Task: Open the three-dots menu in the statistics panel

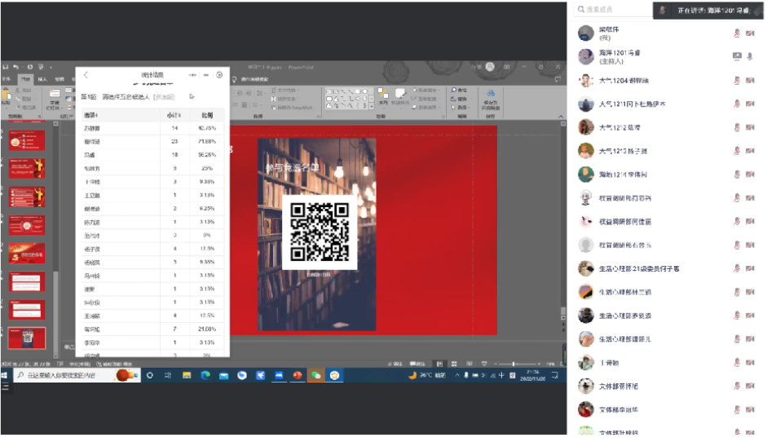Action: (193, 74)
